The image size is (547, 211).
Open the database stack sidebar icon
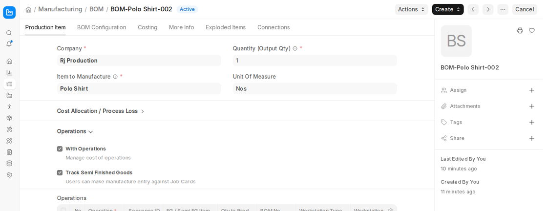click(x=9, y=163)
